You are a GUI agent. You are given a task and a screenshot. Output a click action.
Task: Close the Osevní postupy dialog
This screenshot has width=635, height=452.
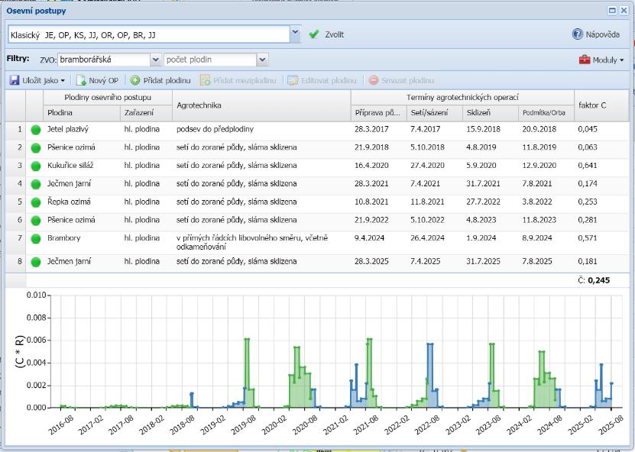pos(624,11)
